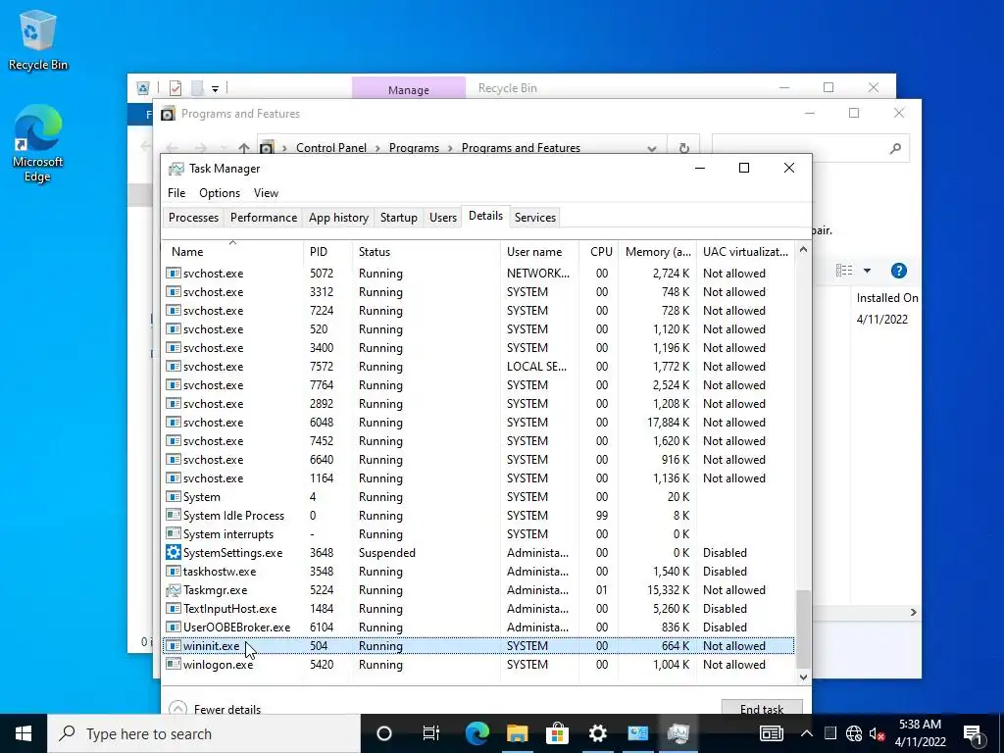1004x753 pixels.
Task: Show hidden system tray icons
Action: click(806, 733)
